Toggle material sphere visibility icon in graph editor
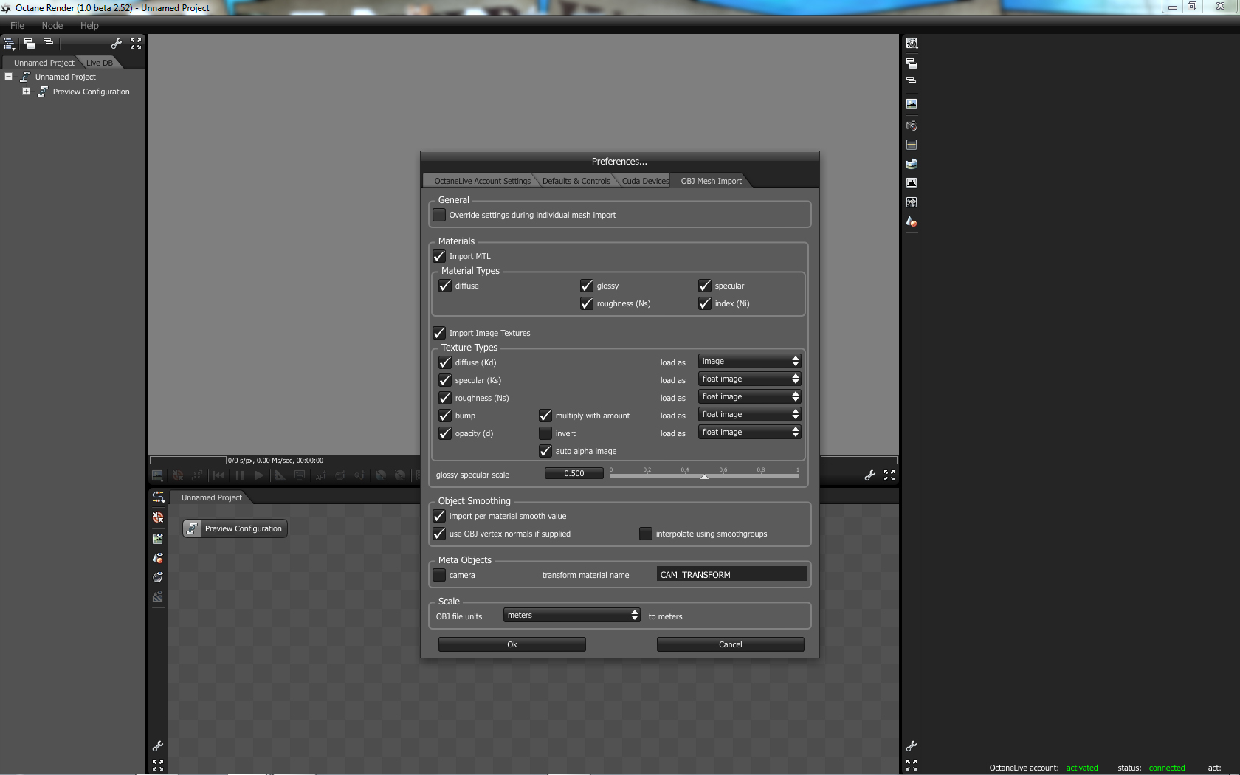Viewport: 1240px width, 775px height. click(158, 577)
